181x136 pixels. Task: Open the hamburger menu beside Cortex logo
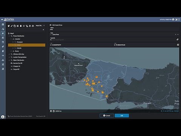(x=2, y=19)
